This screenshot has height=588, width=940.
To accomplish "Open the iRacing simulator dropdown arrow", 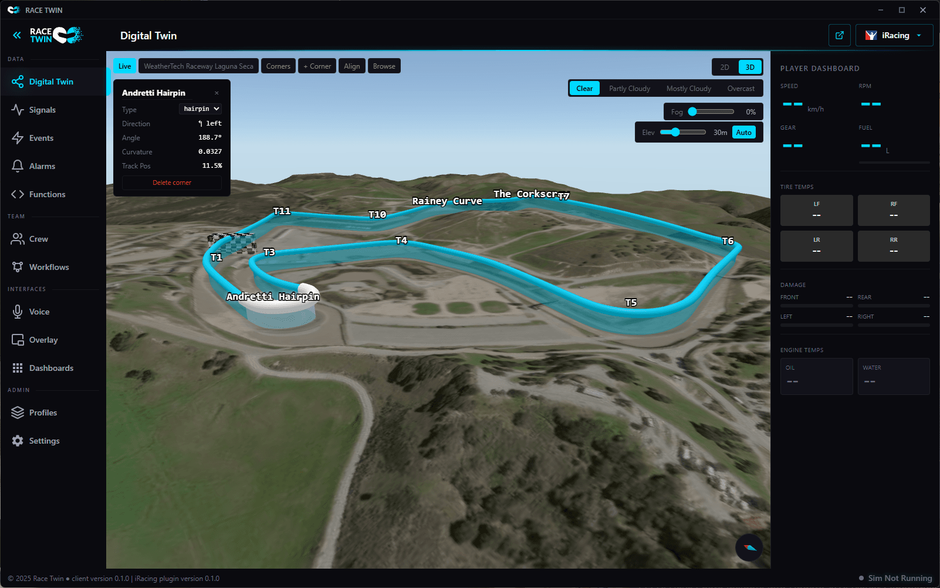I will tap(919, 35).
